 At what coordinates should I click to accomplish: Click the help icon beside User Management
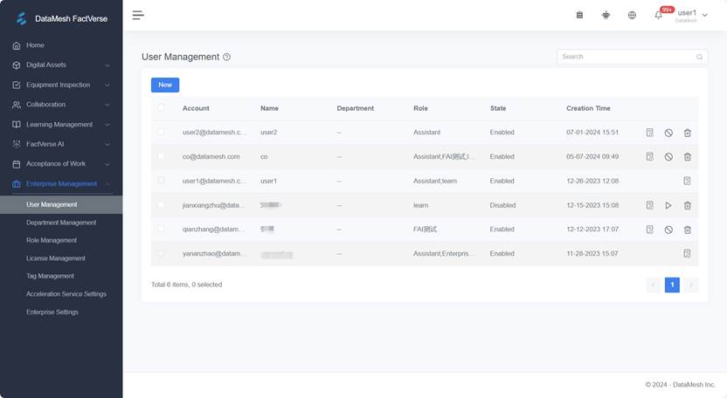coord(226,57)
